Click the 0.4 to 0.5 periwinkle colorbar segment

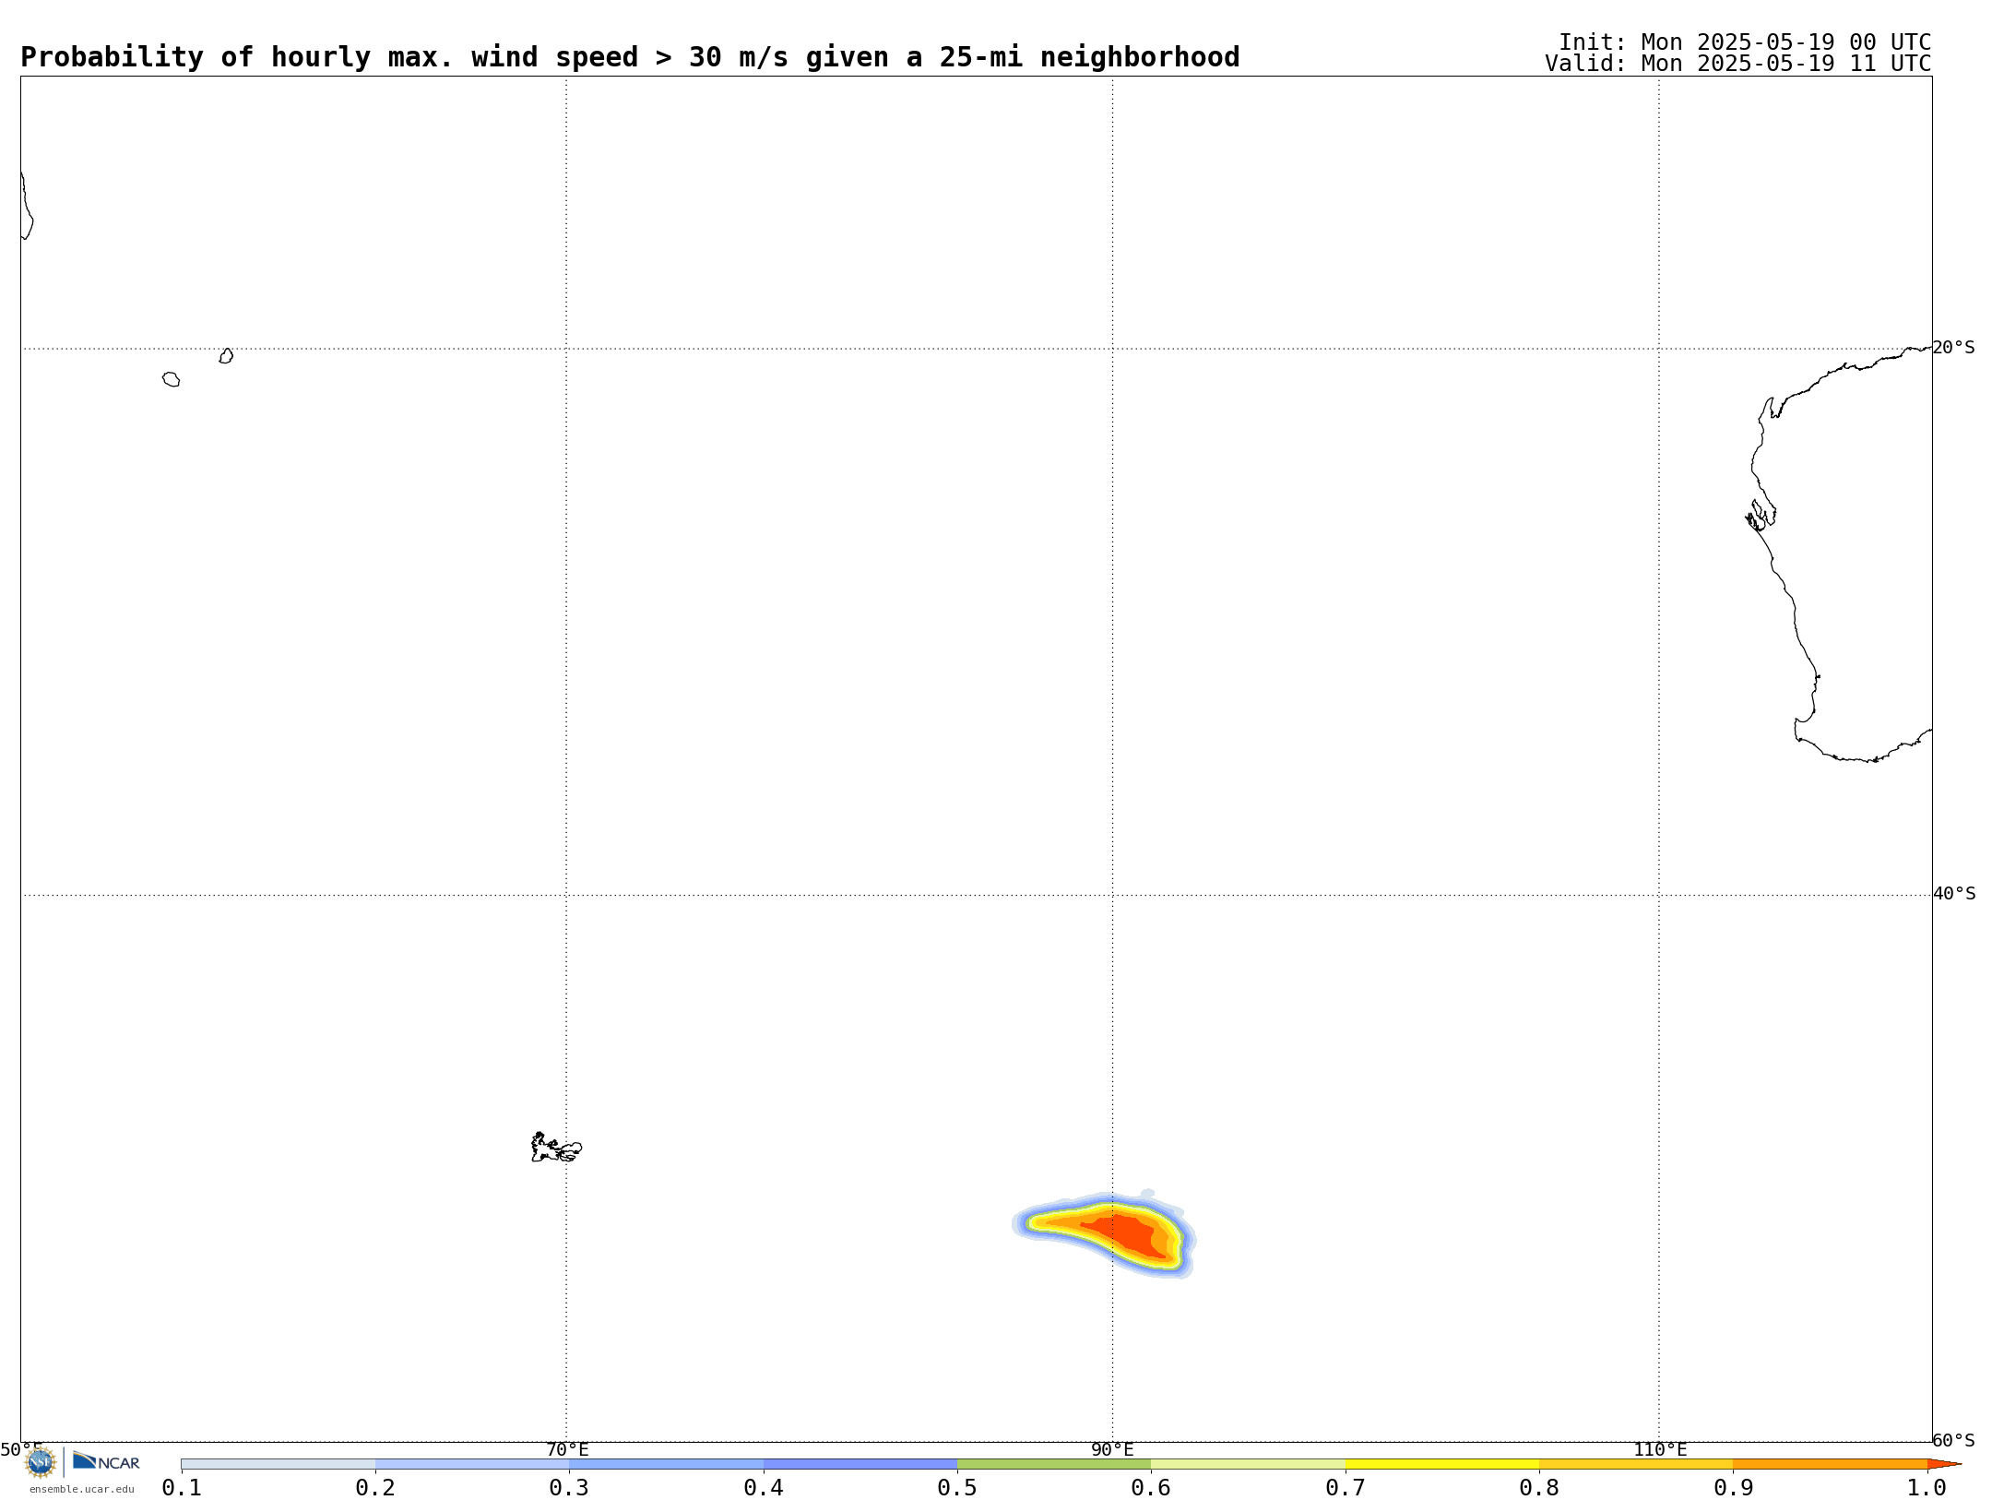point(860,1464)
